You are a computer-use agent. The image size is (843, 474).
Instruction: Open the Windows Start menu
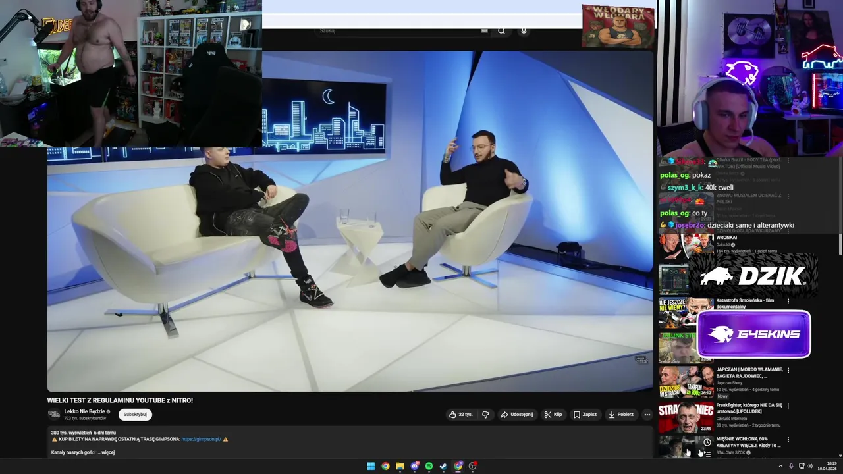click(371, 466)
